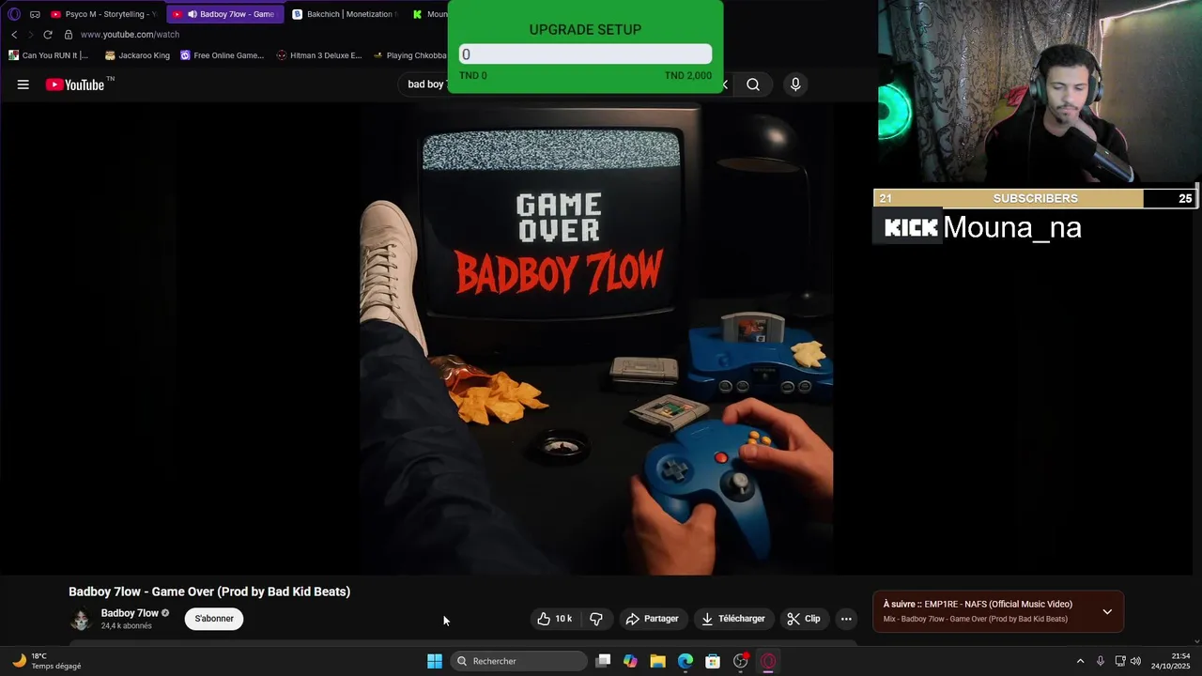
Task: Open the YouTube hamburger guide menu
Action: click(x=23, y=84)
